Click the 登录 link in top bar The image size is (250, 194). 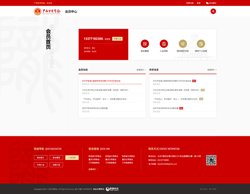coord(199,3)
